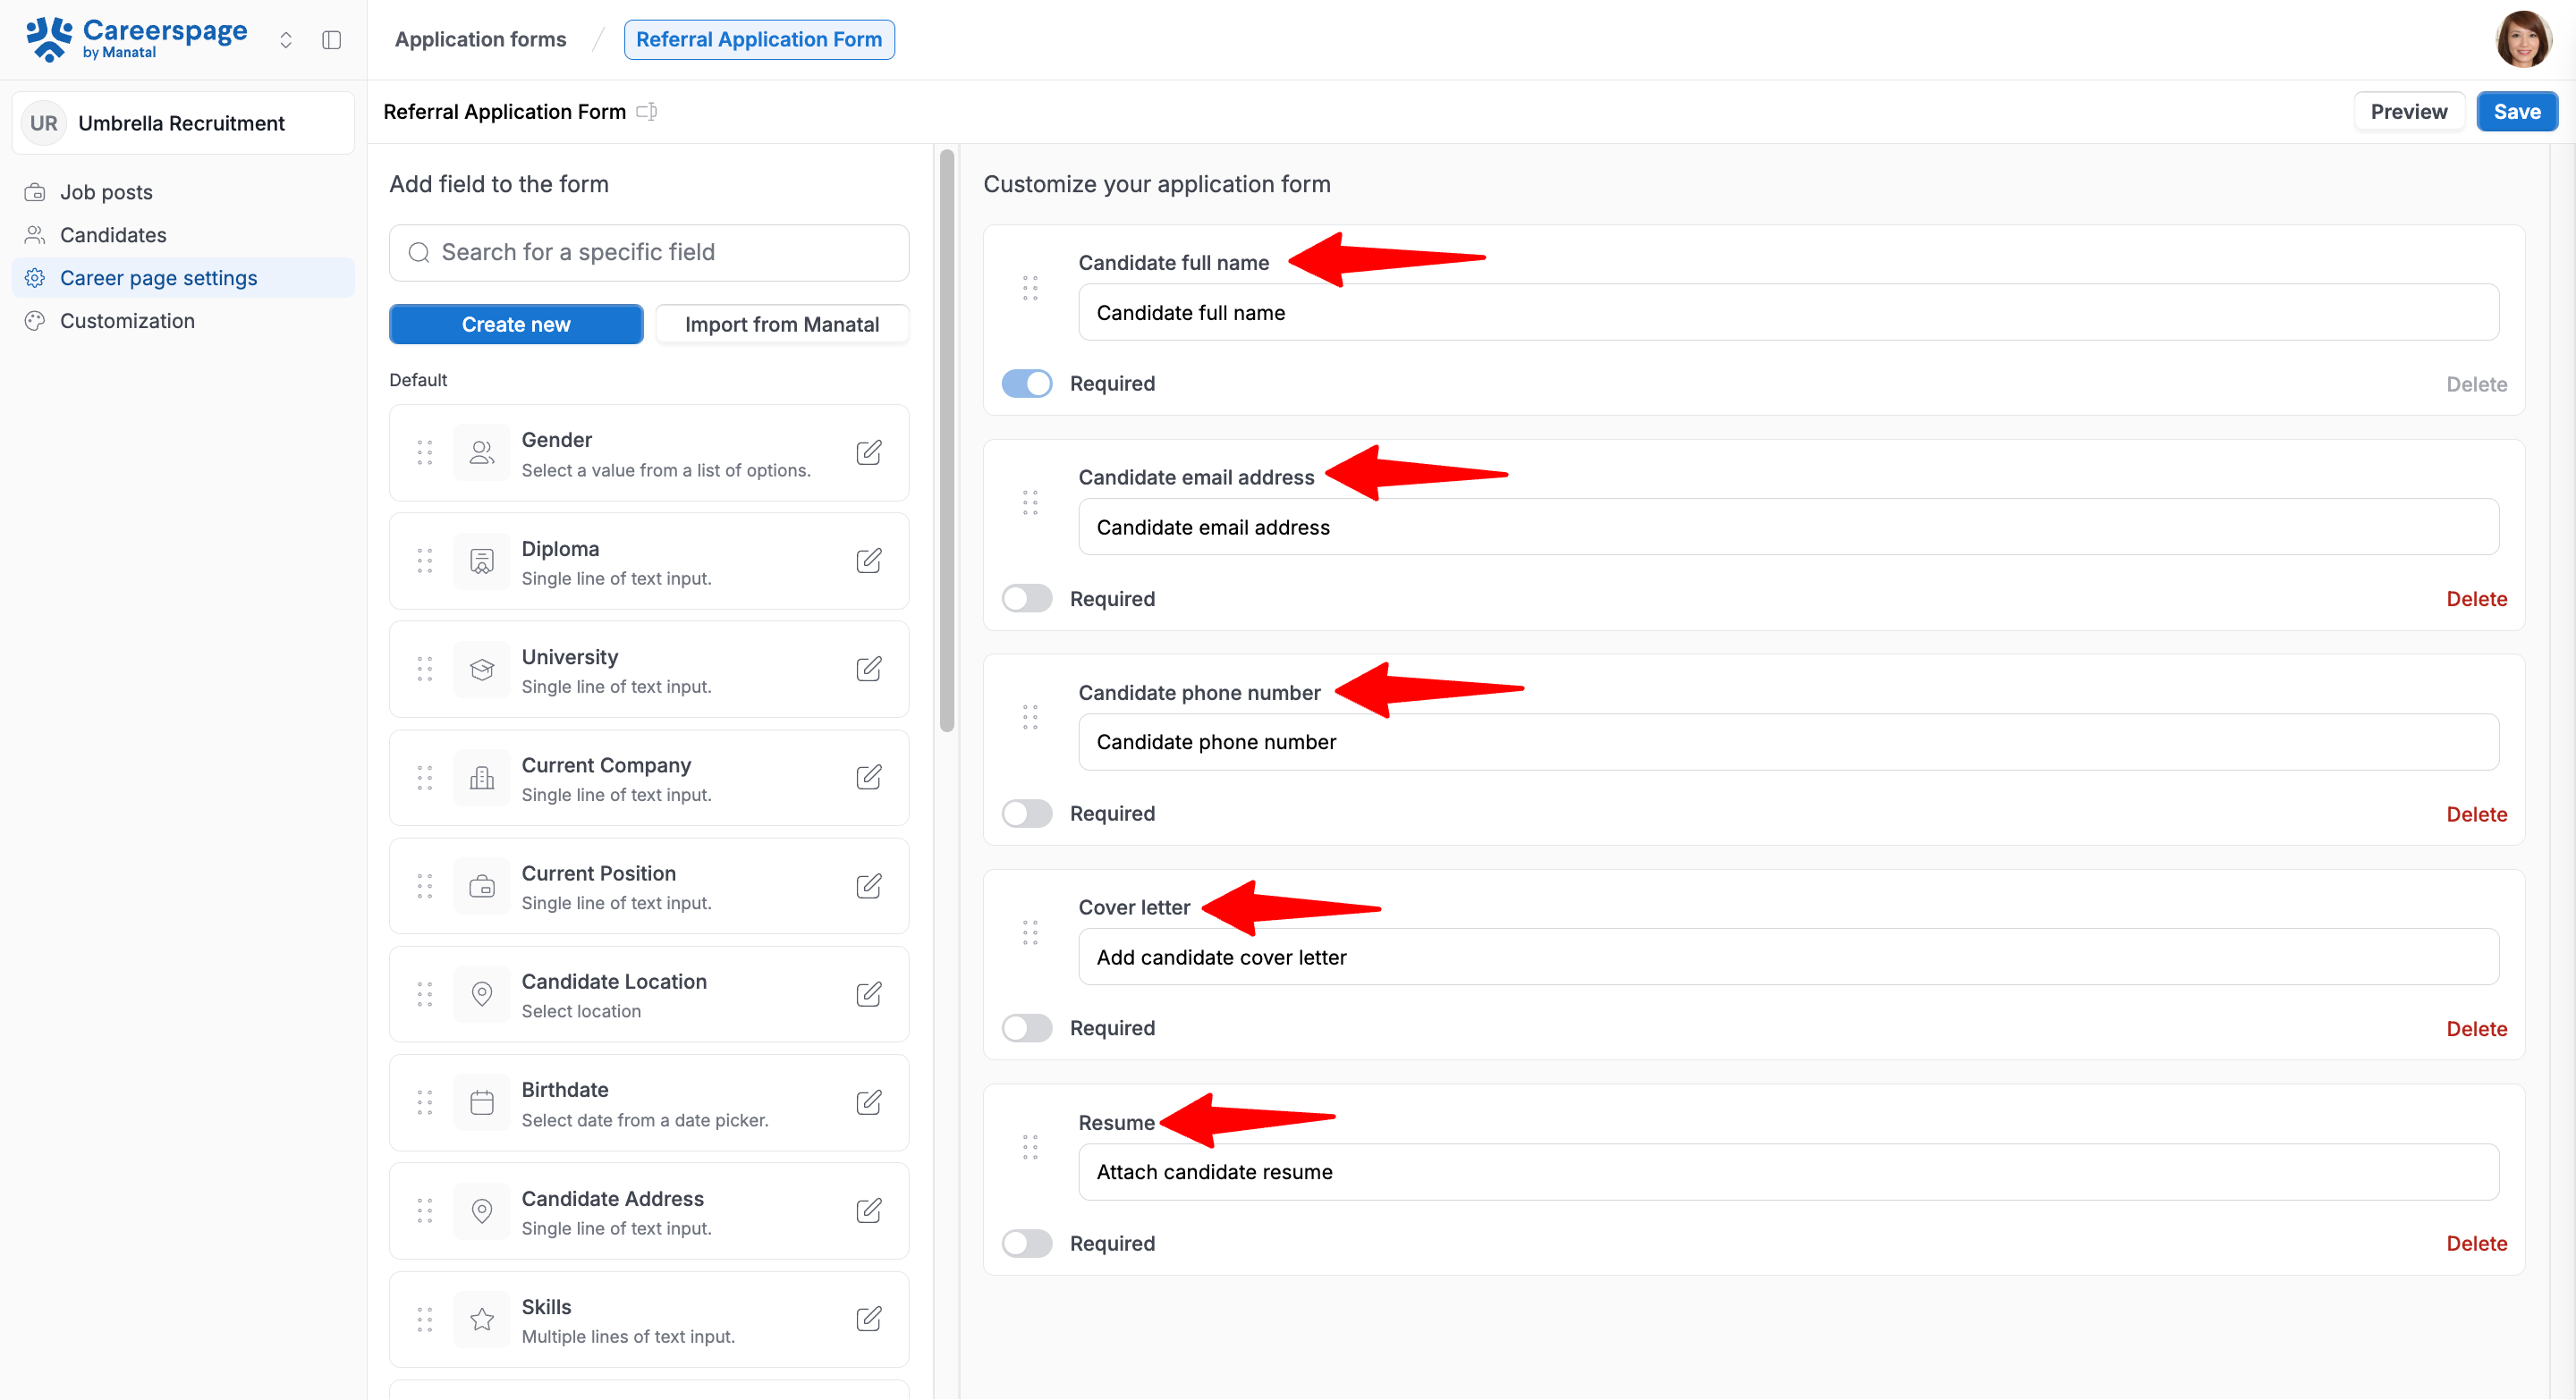Click the Skills drag handle
2576x1400 pixels.
click(x=425, y=1319)
